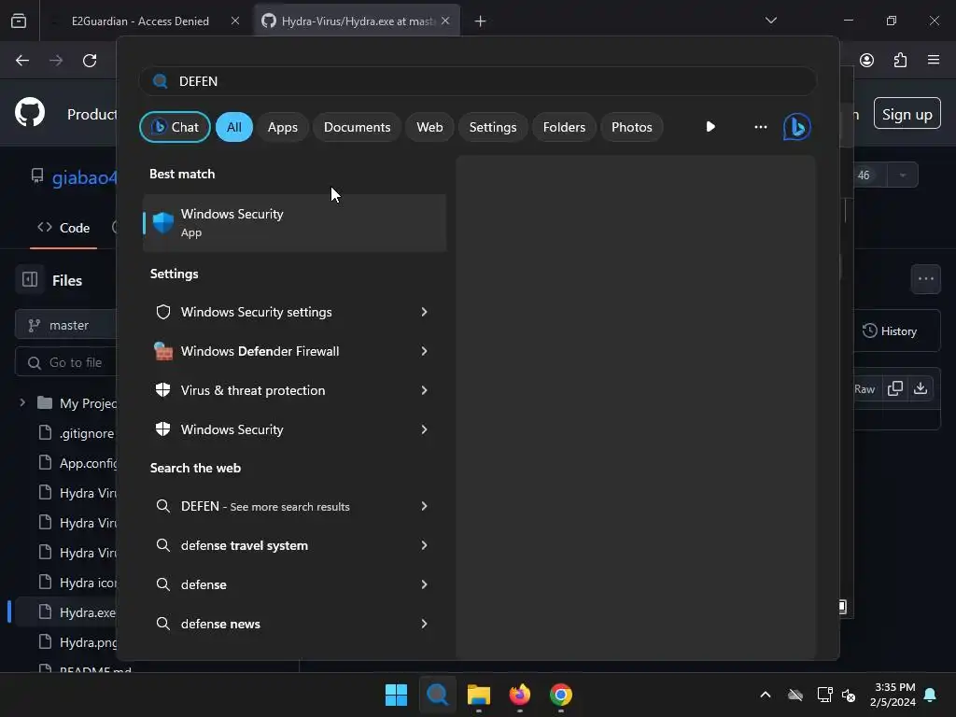
Task: Select the Apps filter
Action: [x=282, y=127]
